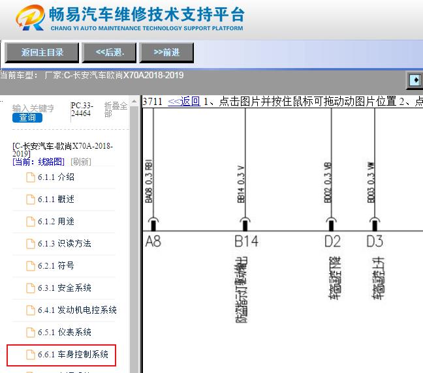Click the PC.33-24464 text in sidebar

click(82, 109)
